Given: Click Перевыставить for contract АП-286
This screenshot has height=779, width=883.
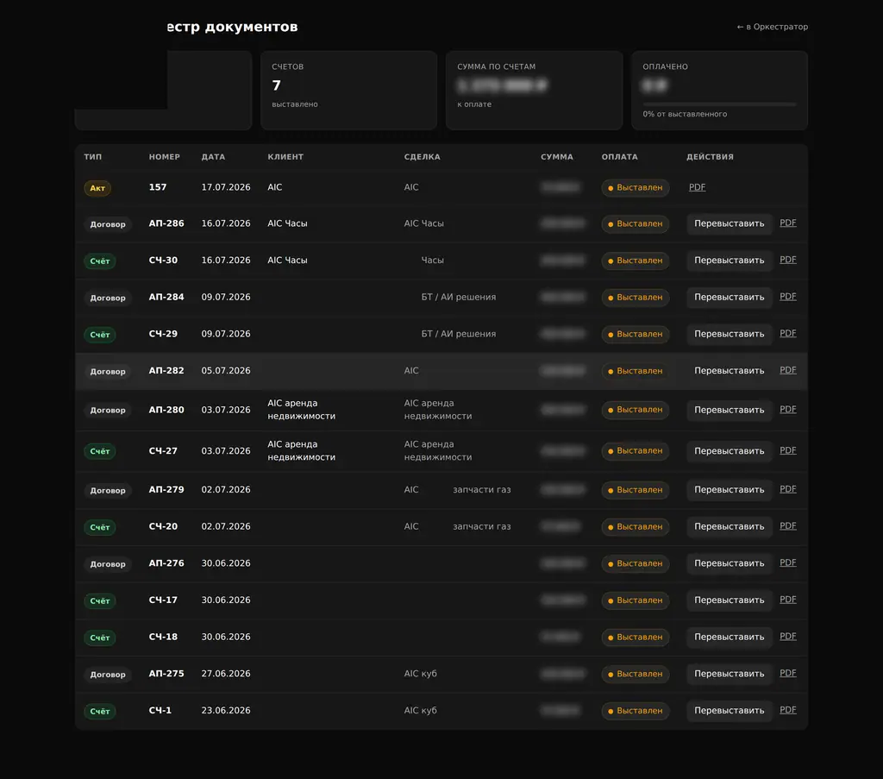Looking at the screenshot, I should (x=729, y=223).
